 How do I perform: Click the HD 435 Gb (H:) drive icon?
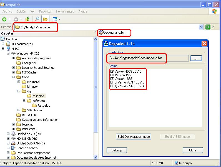point(13,138)
